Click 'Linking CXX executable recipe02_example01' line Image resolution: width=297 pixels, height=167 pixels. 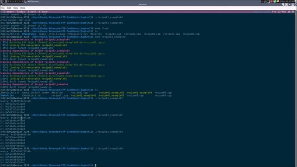click(x=38, y=68)
